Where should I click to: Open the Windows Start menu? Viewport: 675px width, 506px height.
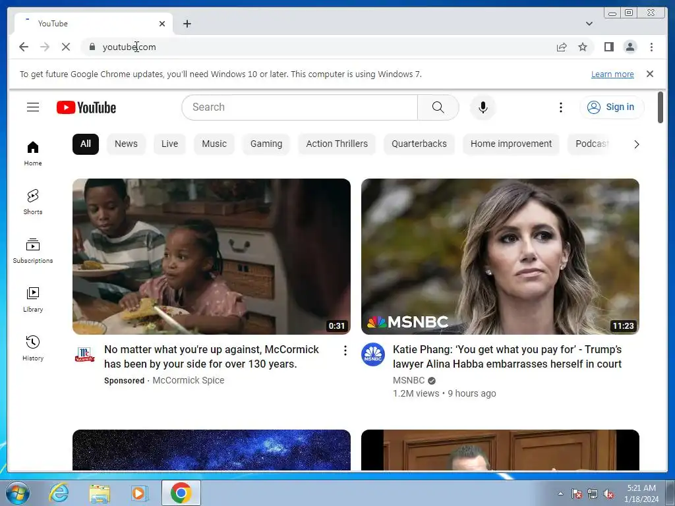[17, 493]
